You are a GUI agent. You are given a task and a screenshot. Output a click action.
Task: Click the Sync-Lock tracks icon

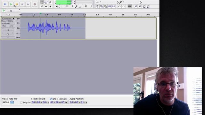click(129, 6)
